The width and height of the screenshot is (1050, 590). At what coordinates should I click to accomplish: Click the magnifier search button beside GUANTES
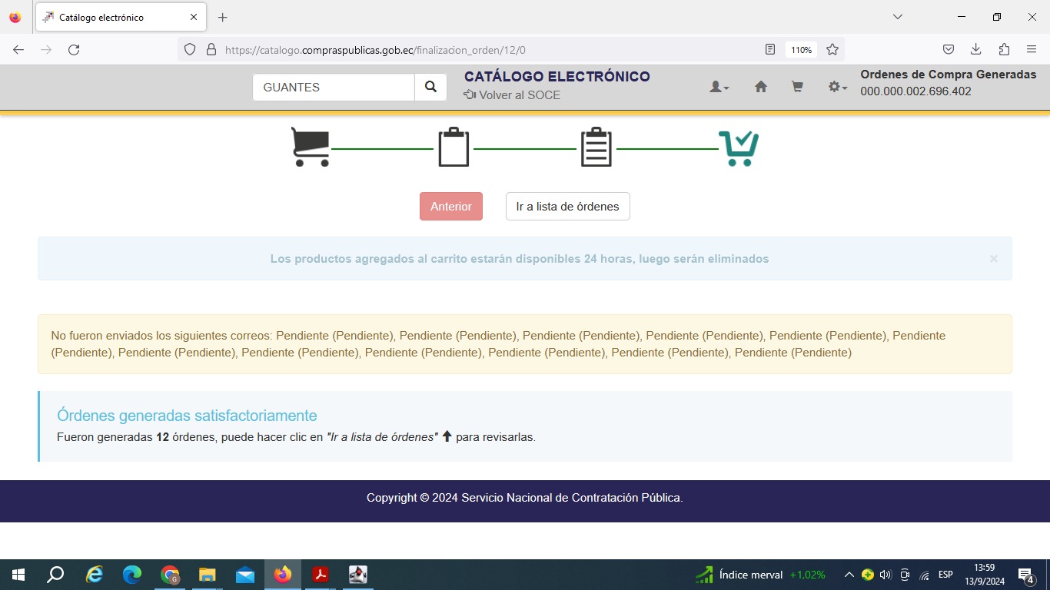(430, 88)
